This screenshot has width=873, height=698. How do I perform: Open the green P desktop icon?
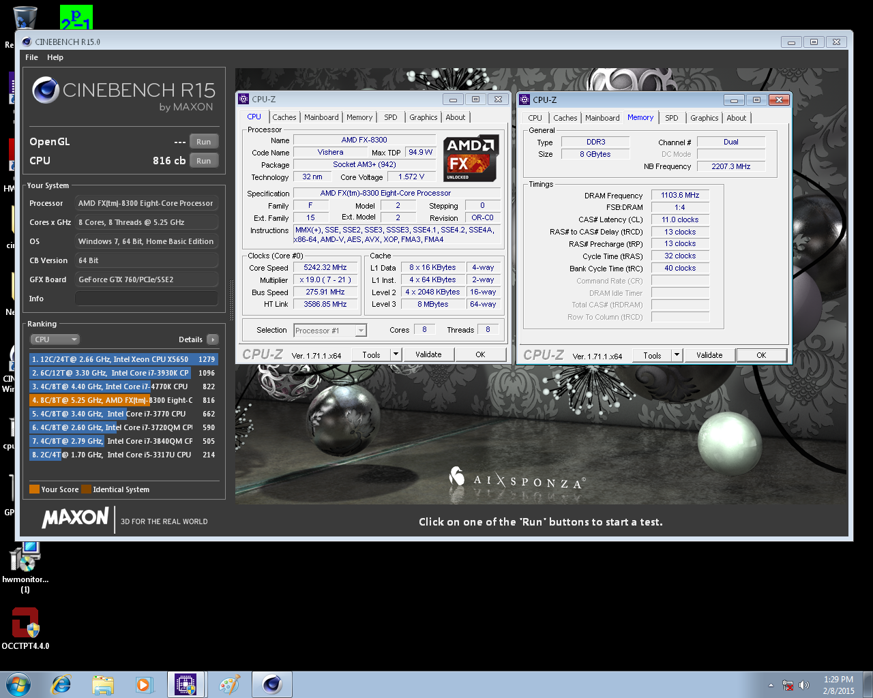76,18
